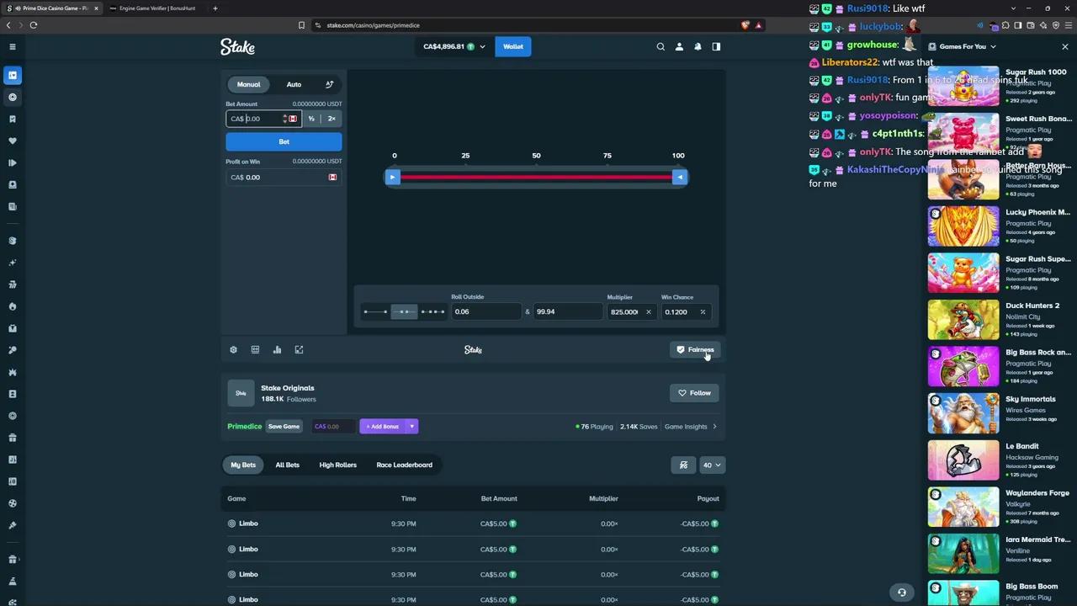This screenshot has width=1077, height=606.
Task: Double the bet with 2× button
Action: point(332,119)
